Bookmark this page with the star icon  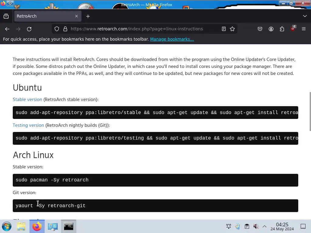tap(232, 29)
